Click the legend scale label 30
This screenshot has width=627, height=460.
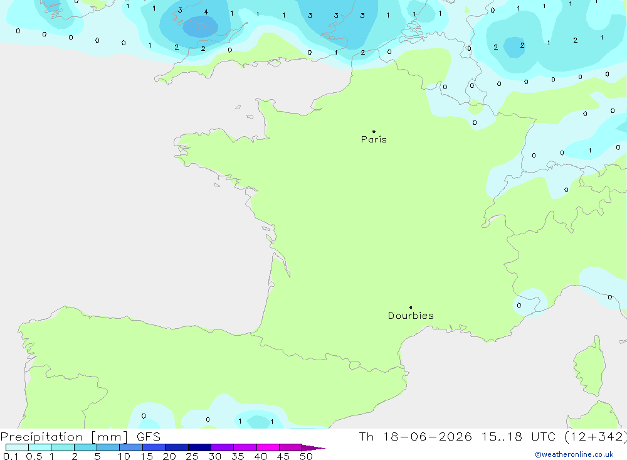pos(215,456)
